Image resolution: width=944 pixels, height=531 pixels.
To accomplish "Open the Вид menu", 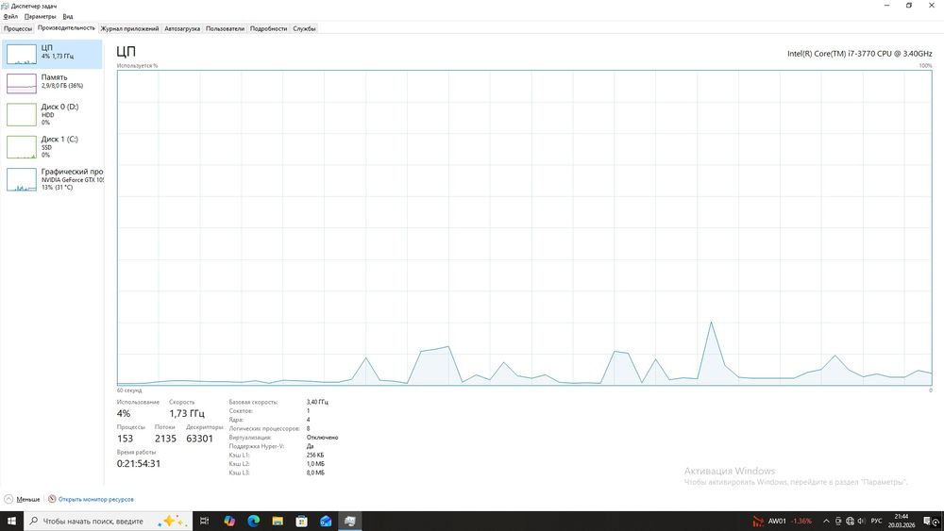I will pos(68,17).
